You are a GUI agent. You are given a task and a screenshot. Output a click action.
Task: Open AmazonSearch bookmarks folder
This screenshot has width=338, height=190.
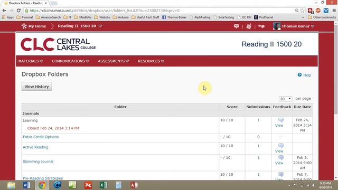pos(48,17)
